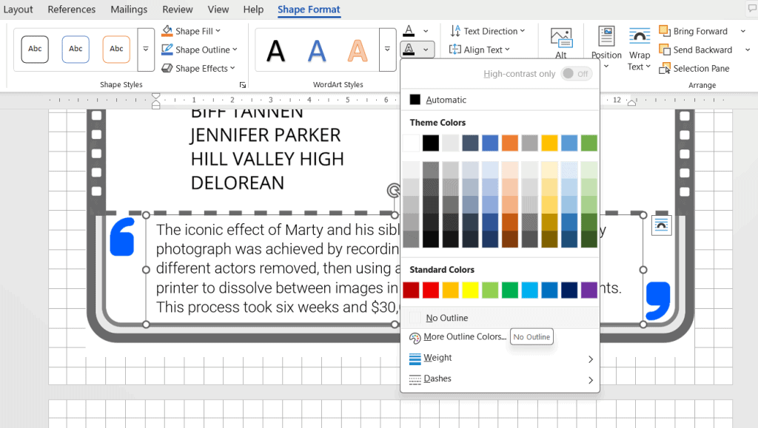Click the Shape Outline pen icon
The width and height of the screenshot is (758, 428).
pos(167,50)
